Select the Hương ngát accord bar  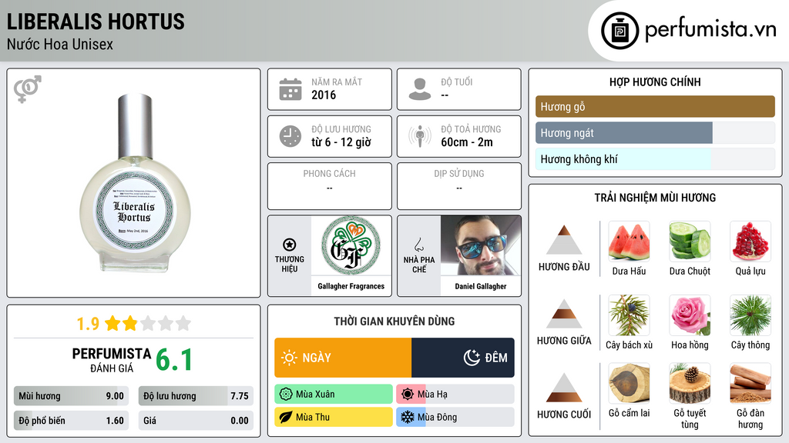655,133
